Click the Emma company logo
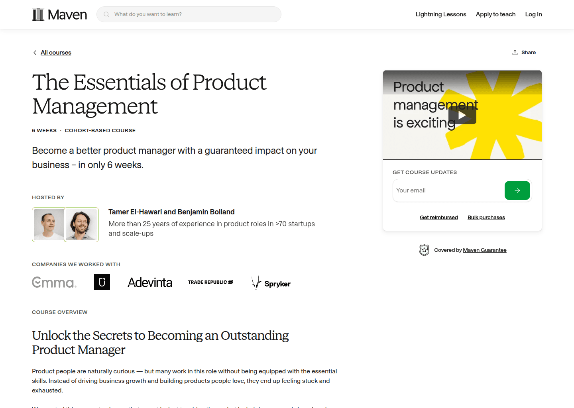This screenshot has height=408, width=574. pos(54,282)
